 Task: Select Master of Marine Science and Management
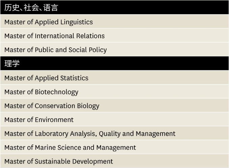click(70, 147)
